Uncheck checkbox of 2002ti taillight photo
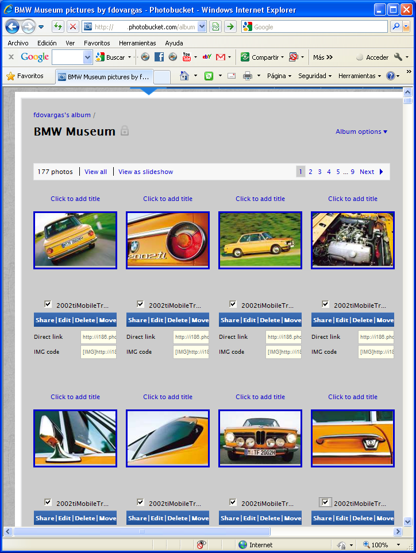The image size is (416, 553). coord(140,304)
